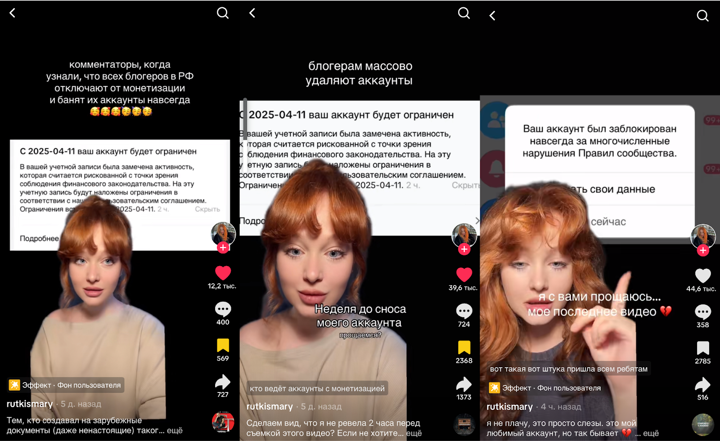The width and height of the screenshot is (720, 441).
Task: Go back in first video with 12,2 тыс. likes
Action: pyautogui.click(x=13, y=13)
